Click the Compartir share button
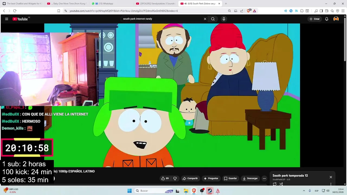 click(190, 178)
